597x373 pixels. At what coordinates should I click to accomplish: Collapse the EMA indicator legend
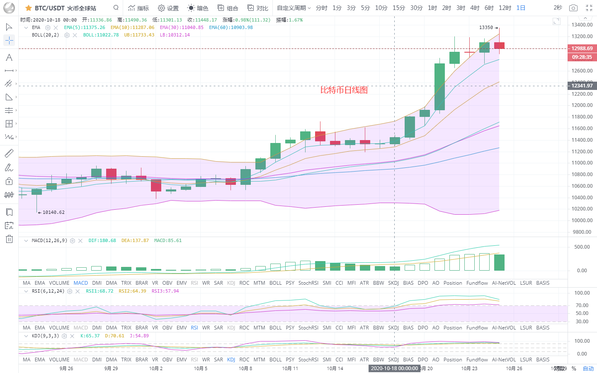26,28
